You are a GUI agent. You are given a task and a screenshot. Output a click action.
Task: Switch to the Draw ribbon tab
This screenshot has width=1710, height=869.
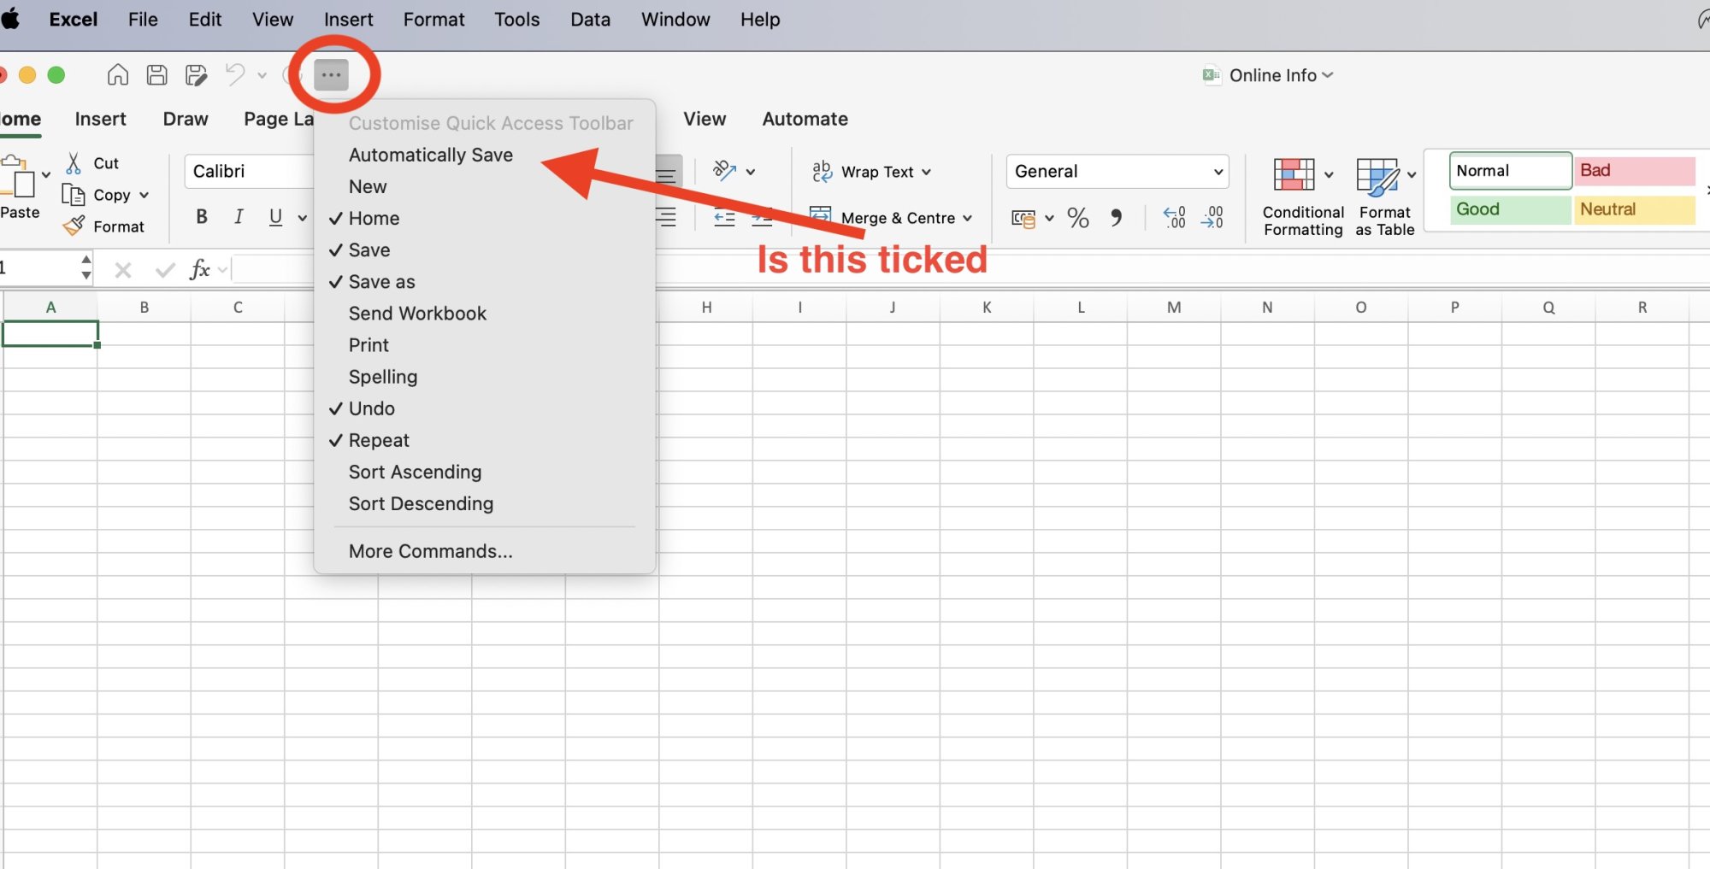(186, 119)
